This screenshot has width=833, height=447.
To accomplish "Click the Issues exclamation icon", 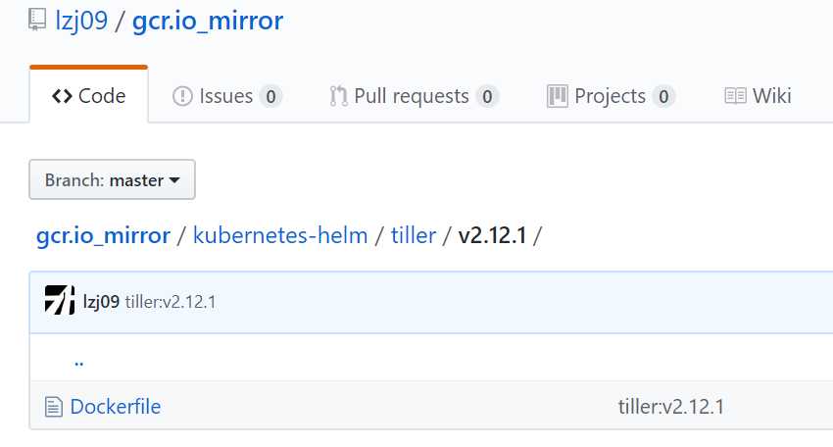I will (x=182, y=96).
